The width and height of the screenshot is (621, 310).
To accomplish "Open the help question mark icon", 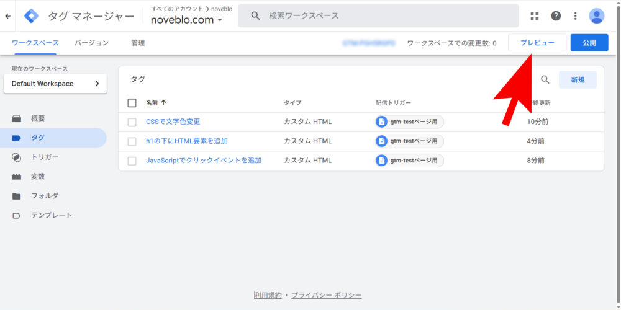I will (556, 16).
